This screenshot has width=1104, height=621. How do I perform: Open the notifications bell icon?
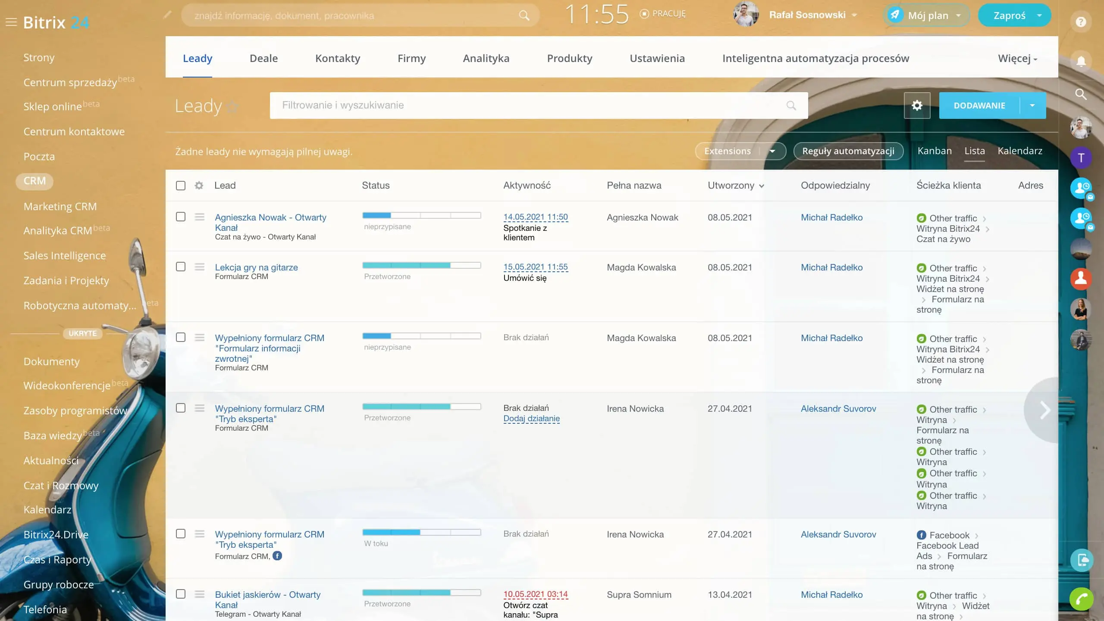click(1081, 61)
